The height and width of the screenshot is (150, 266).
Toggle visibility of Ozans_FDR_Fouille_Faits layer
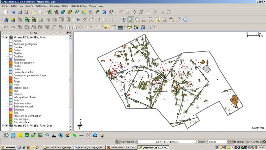tap(7, 37)
